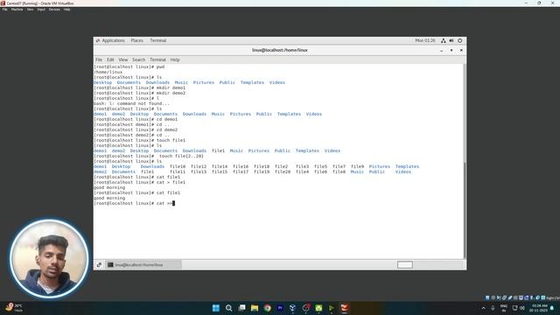Open Windows Search from taskbar

[229, 308]
